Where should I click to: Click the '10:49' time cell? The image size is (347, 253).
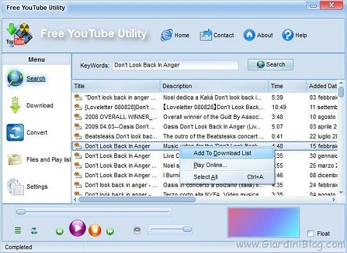click(x=279, y=107)
